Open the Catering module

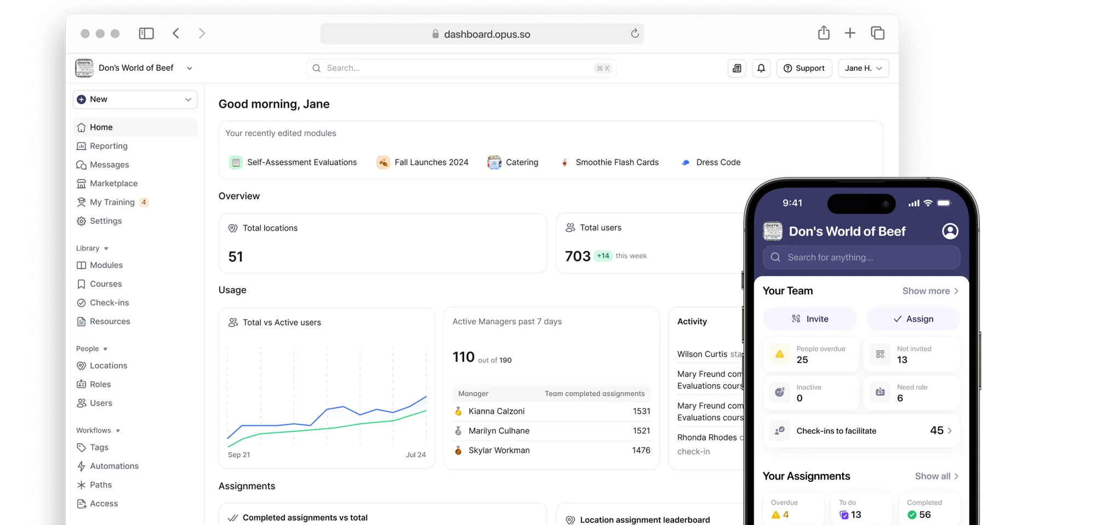pyautogui.click(x=513, y=162)
